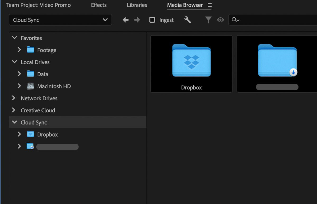Switch to the Libraries tab

(x=137, y=5)
